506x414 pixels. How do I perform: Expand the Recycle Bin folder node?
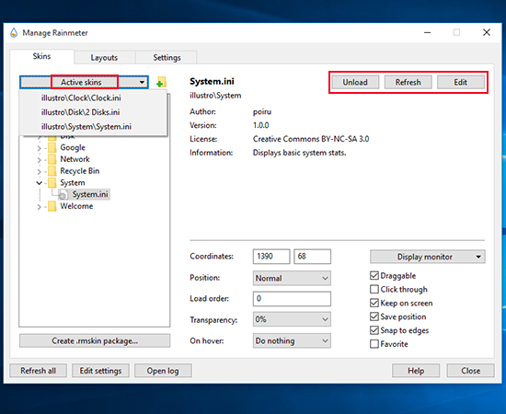click(x=39, y=171)
